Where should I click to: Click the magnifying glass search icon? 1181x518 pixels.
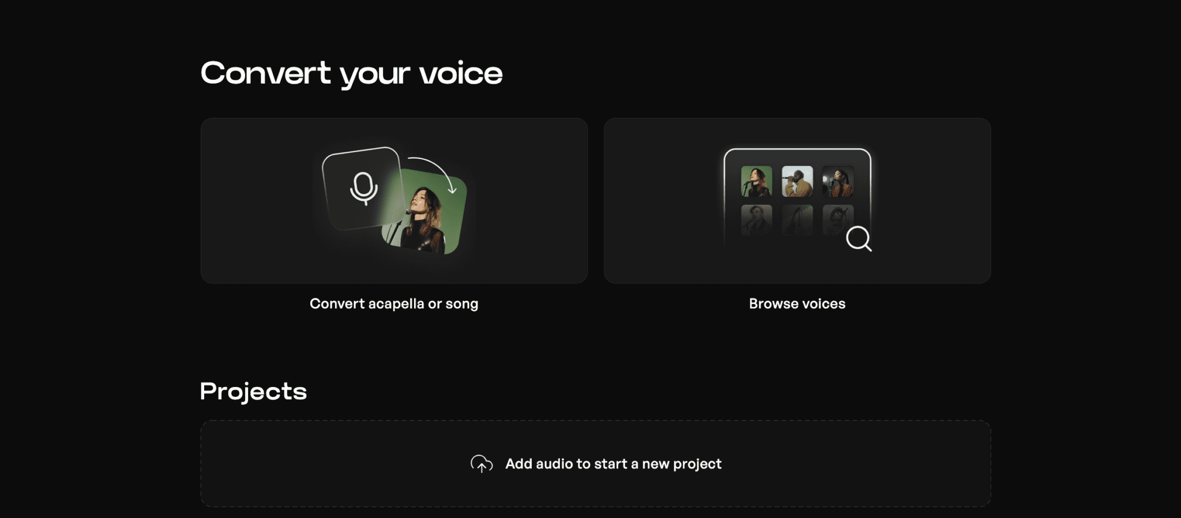(859, 240)
